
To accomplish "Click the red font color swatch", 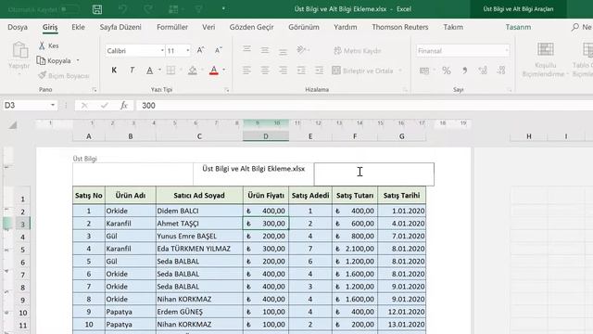I will (x=214, y=71).
